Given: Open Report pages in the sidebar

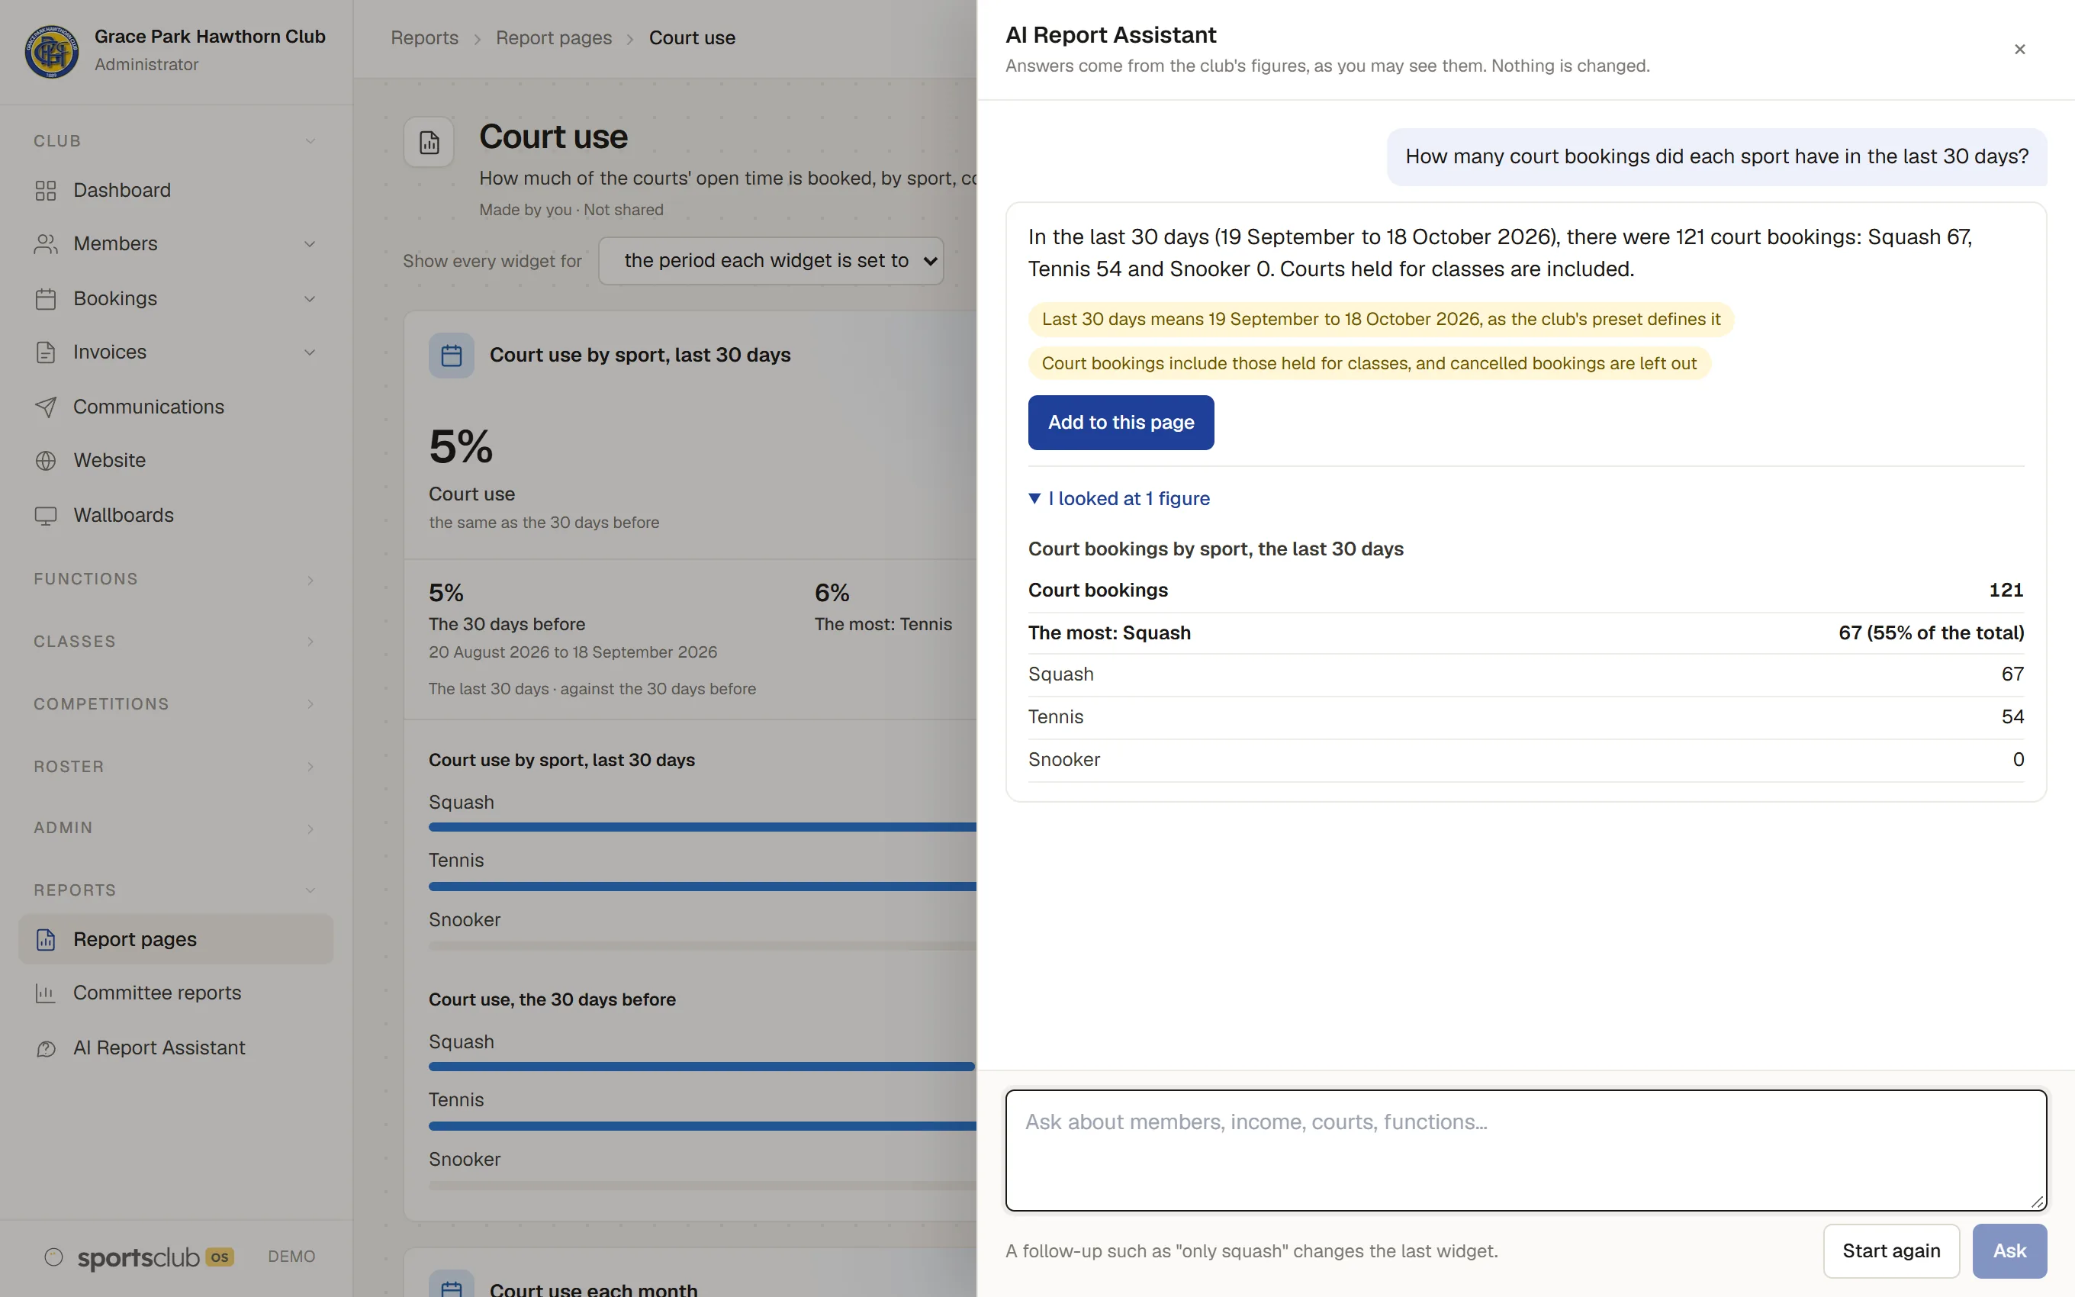Looking at the screenshot, I should coord(175,939).
